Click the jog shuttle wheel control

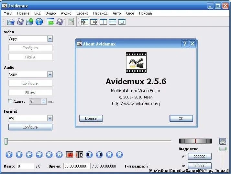(x=195, y=141)
